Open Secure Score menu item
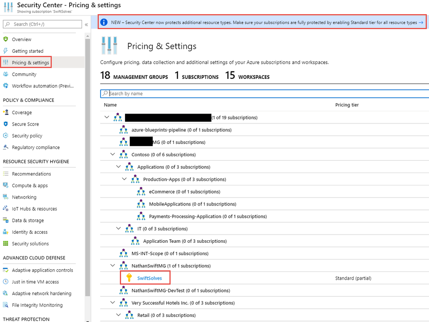This screenshot has width=429, height=322. (x=25, y=124)
